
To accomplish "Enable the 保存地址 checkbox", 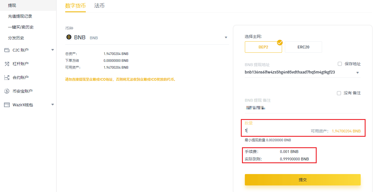I will point(340,64).
